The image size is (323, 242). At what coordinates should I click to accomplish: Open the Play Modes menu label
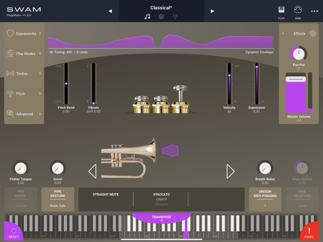click(26, 53)
